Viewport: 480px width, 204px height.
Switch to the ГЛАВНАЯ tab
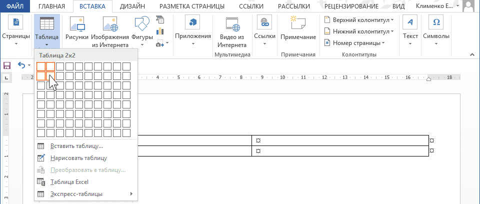52,6
